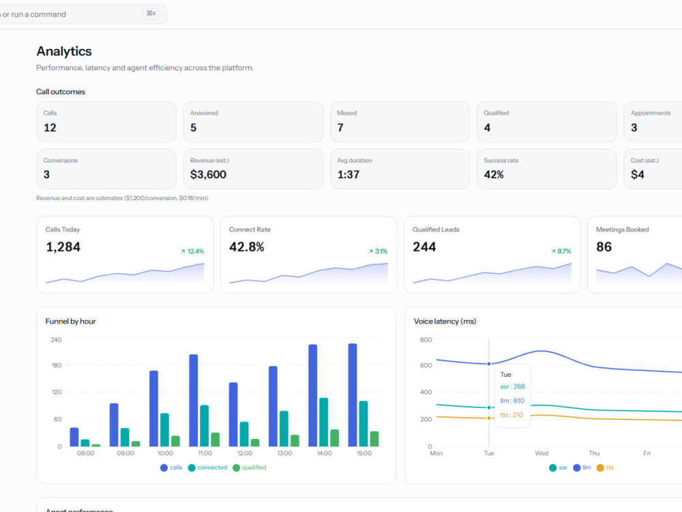Click the asr : 288 tooltip value

pos(512,386)
